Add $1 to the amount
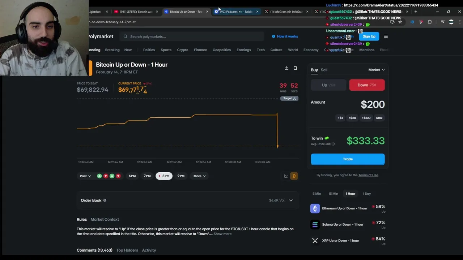 [x=340, y=118]
